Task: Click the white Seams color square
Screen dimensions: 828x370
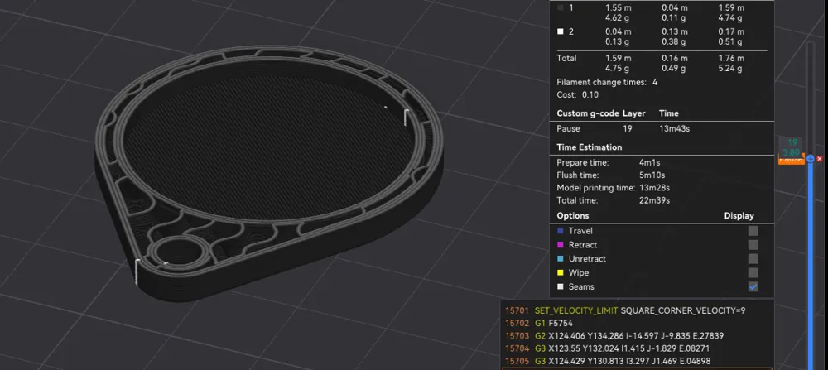Action: (561, 286)
